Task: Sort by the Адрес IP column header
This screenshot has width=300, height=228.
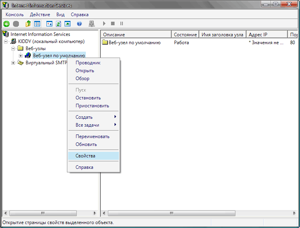Action: [x=267, y=35]
